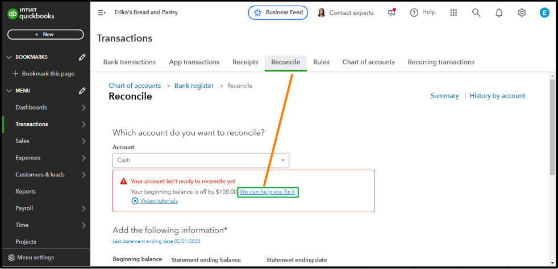
Task: Edit bookmarks with the pencil icon
Action: (82, 57)
